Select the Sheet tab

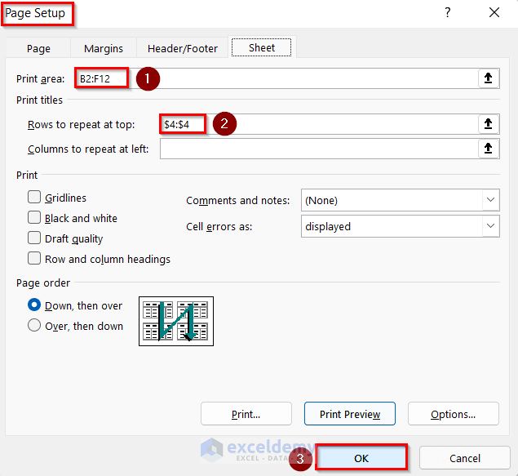tap(262, 47)
